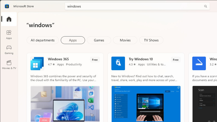Click the "windows" results heading
Image resolution: width=217 pixels, height=122 pixels.
pyautogui.click(x=40, y=25)
